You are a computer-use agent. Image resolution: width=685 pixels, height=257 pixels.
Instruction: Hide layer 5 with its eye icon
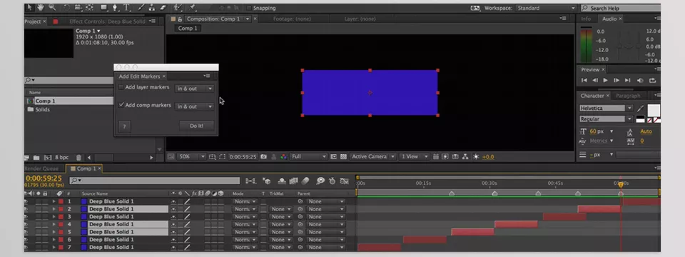tap(26, 232)
